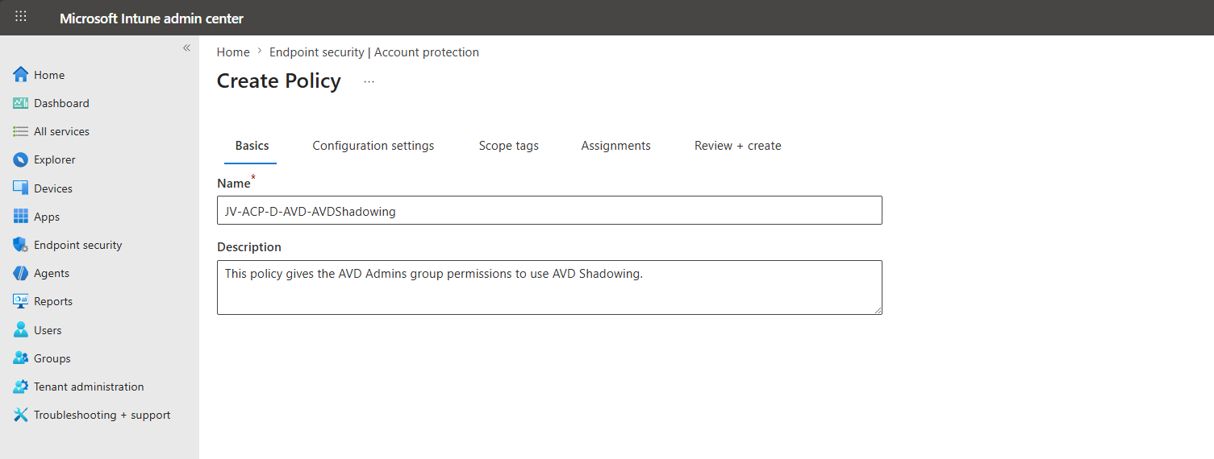Open the Agents icon in sidebar
Viewport: 1214px width, 459px height.
point(21,273)
